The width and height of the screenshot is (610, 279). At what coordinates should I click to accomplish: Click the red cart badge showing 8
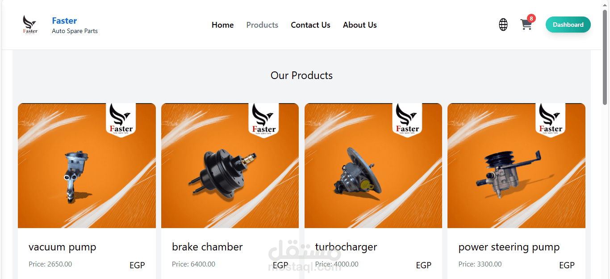531,18
